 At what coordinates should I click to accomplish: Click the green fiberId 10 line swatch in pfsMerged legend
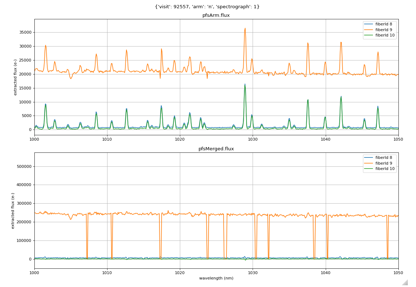(368, 169)
